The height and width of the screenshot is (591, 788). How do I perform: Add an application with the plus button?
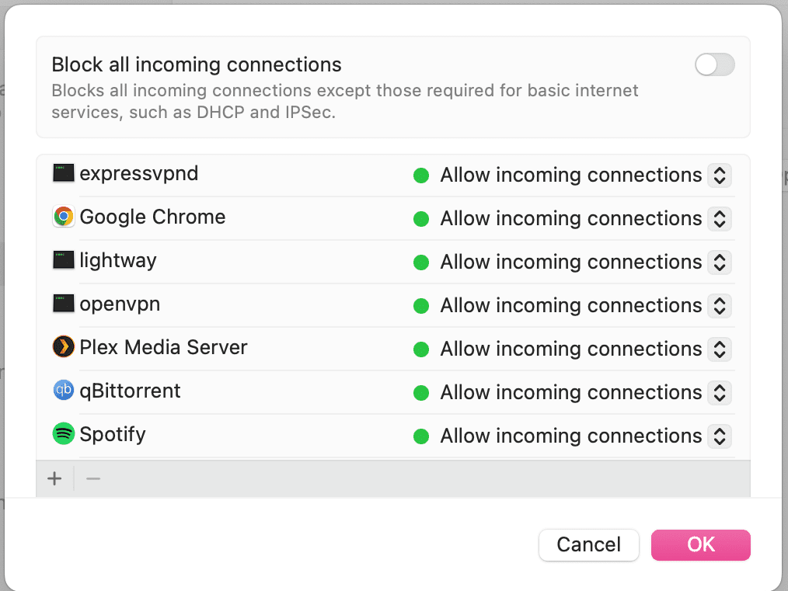(x=54, y=478)
